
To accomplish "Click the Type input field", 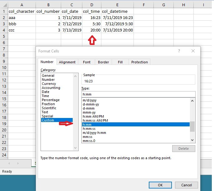I will [x=138, y=94].
